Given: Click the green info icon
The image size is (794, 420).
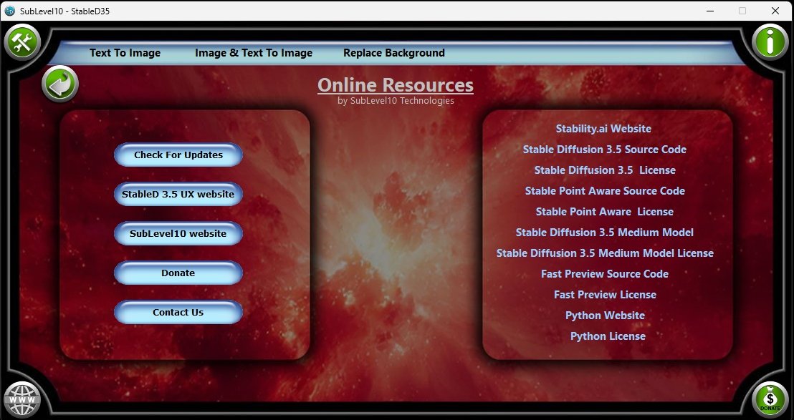Looking at the screenshot, I should tap(770, 42).
